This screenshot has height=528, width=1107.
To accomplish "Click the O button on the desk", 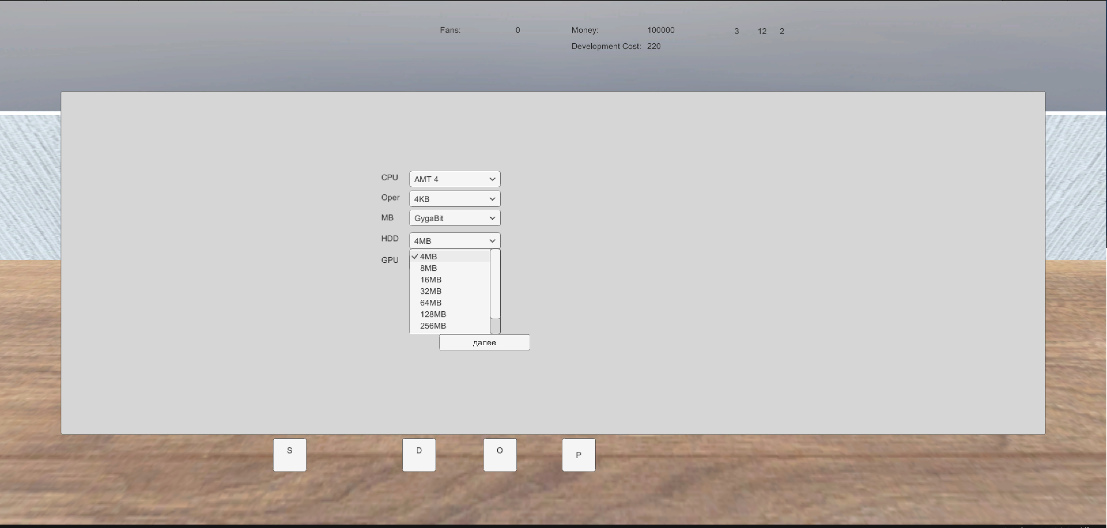I will [499, 455].
